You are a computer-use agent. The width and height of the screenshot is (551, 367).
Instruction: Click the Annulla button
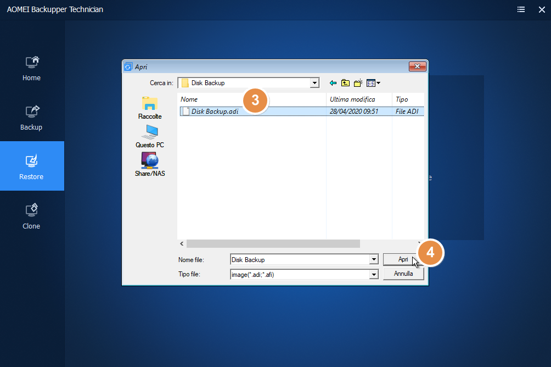pos(403,274)
